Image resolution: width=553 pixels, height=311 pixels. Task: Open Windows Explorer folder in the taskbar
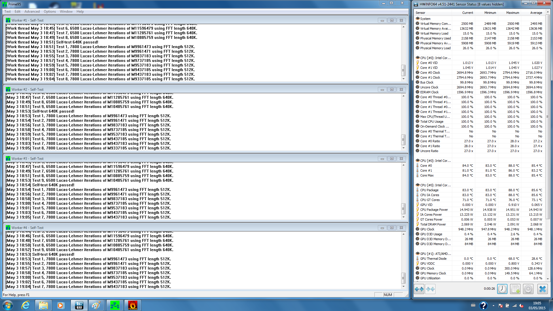pyautogui.click(x=43, y=305)
